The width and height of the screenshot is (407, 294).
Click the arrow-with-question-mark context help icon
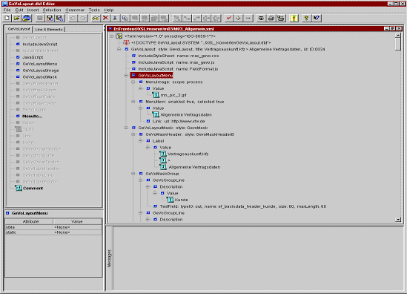pyautogui.click(x=316, y=18)
